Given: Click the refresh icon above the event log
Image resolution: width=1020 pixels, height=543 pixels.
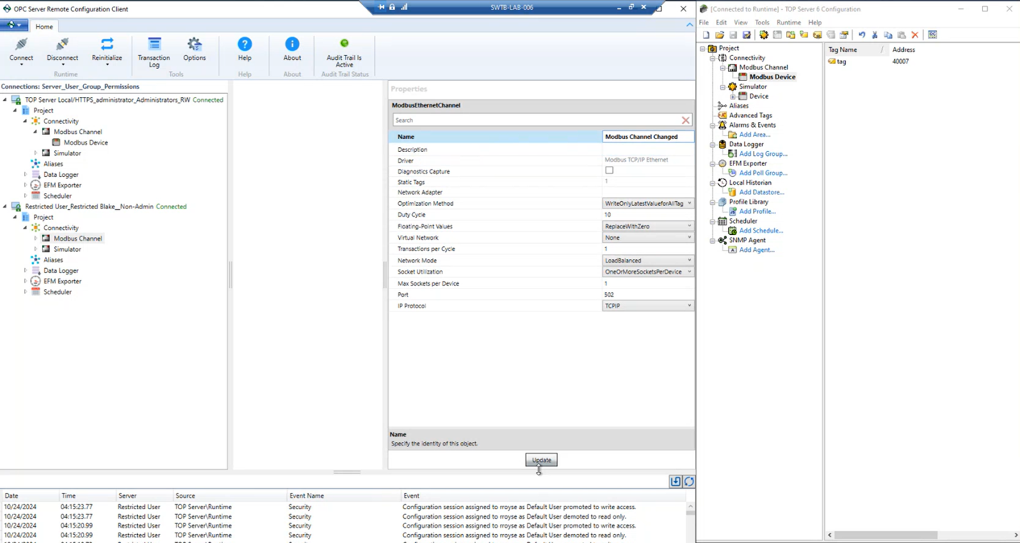Looking at the screenshot, I should pyautogui.click(x=689, y=482).
